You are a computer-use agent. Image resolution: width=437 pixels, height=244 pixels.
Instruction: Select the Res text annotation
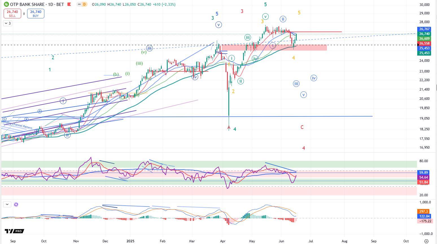click(x=218, y=52)
